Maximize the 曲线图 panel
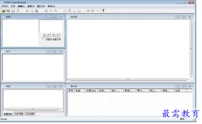This screenshot has height=124, width=202. [184, 17]
